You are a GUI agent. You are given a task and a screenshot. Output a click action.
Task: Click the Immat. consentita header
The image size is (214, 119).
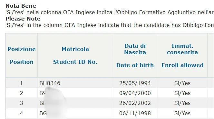coord(182,55)
